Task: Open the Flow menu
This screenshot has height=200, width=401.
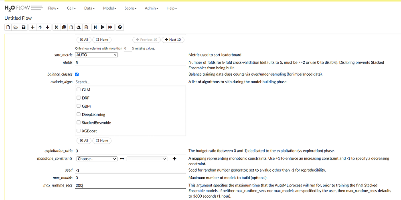Action: click(53, 8)
